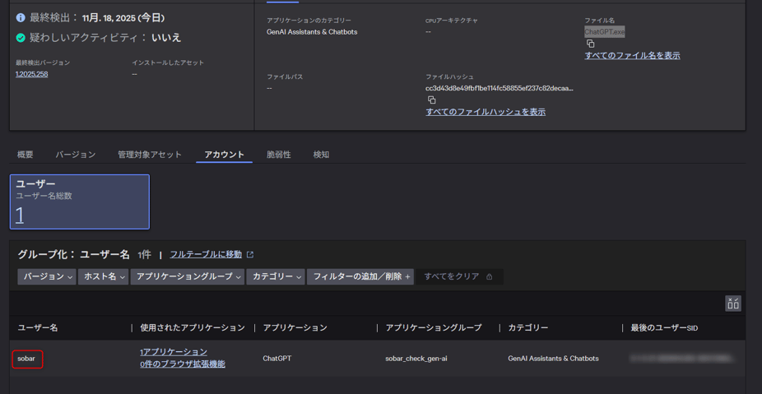The height and width of the screenshot is (394, 762).
Task: Click フィルターの追加／削除 button
Action: [360, 276]
